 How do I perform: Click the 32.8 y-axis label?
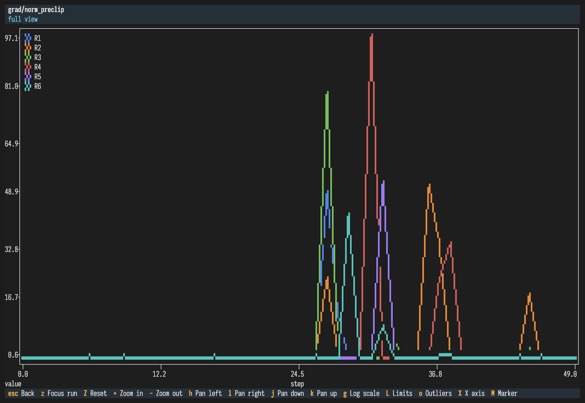point(12,249)
